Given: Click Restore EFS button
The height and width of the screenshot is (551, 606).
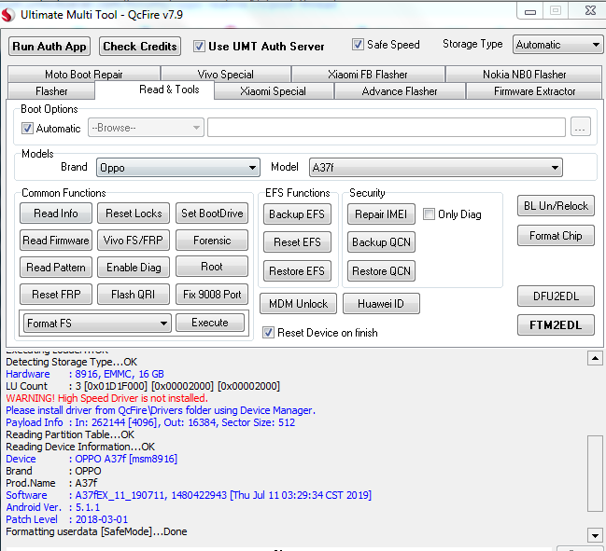Looking at the screenshot, I should click(297, 271).
